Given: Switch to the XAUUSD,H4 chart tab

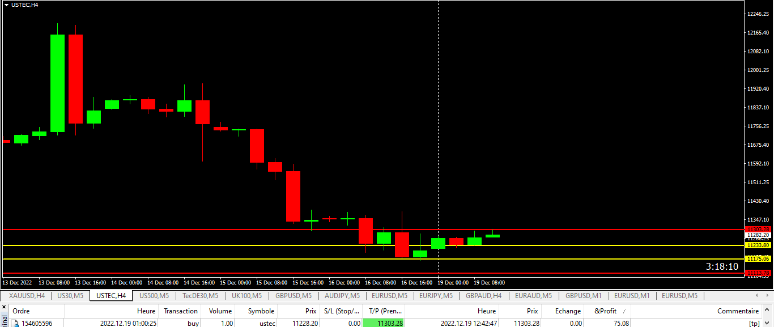Looking at the screenshot, I should [x=27, y=295].
